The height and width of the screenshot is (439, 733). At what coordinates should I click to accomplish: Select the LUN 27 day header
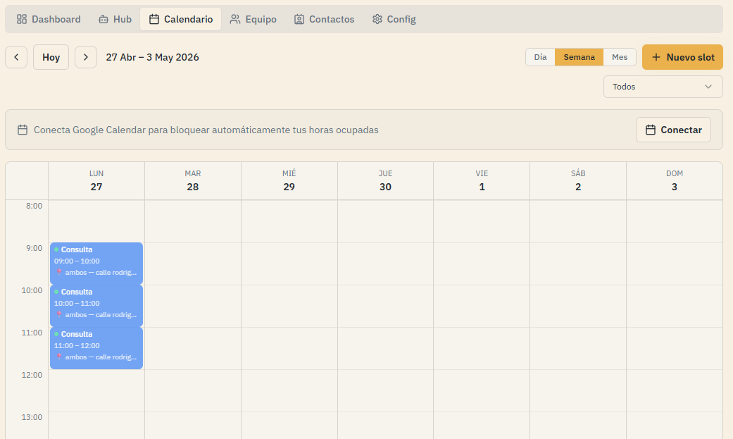click(96, 180)
